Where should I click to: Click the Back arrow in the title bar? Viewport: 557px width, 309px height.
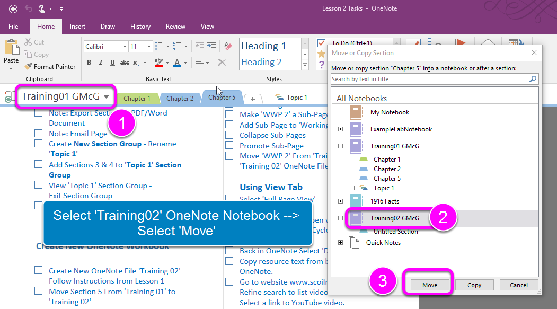click(13, 9)
